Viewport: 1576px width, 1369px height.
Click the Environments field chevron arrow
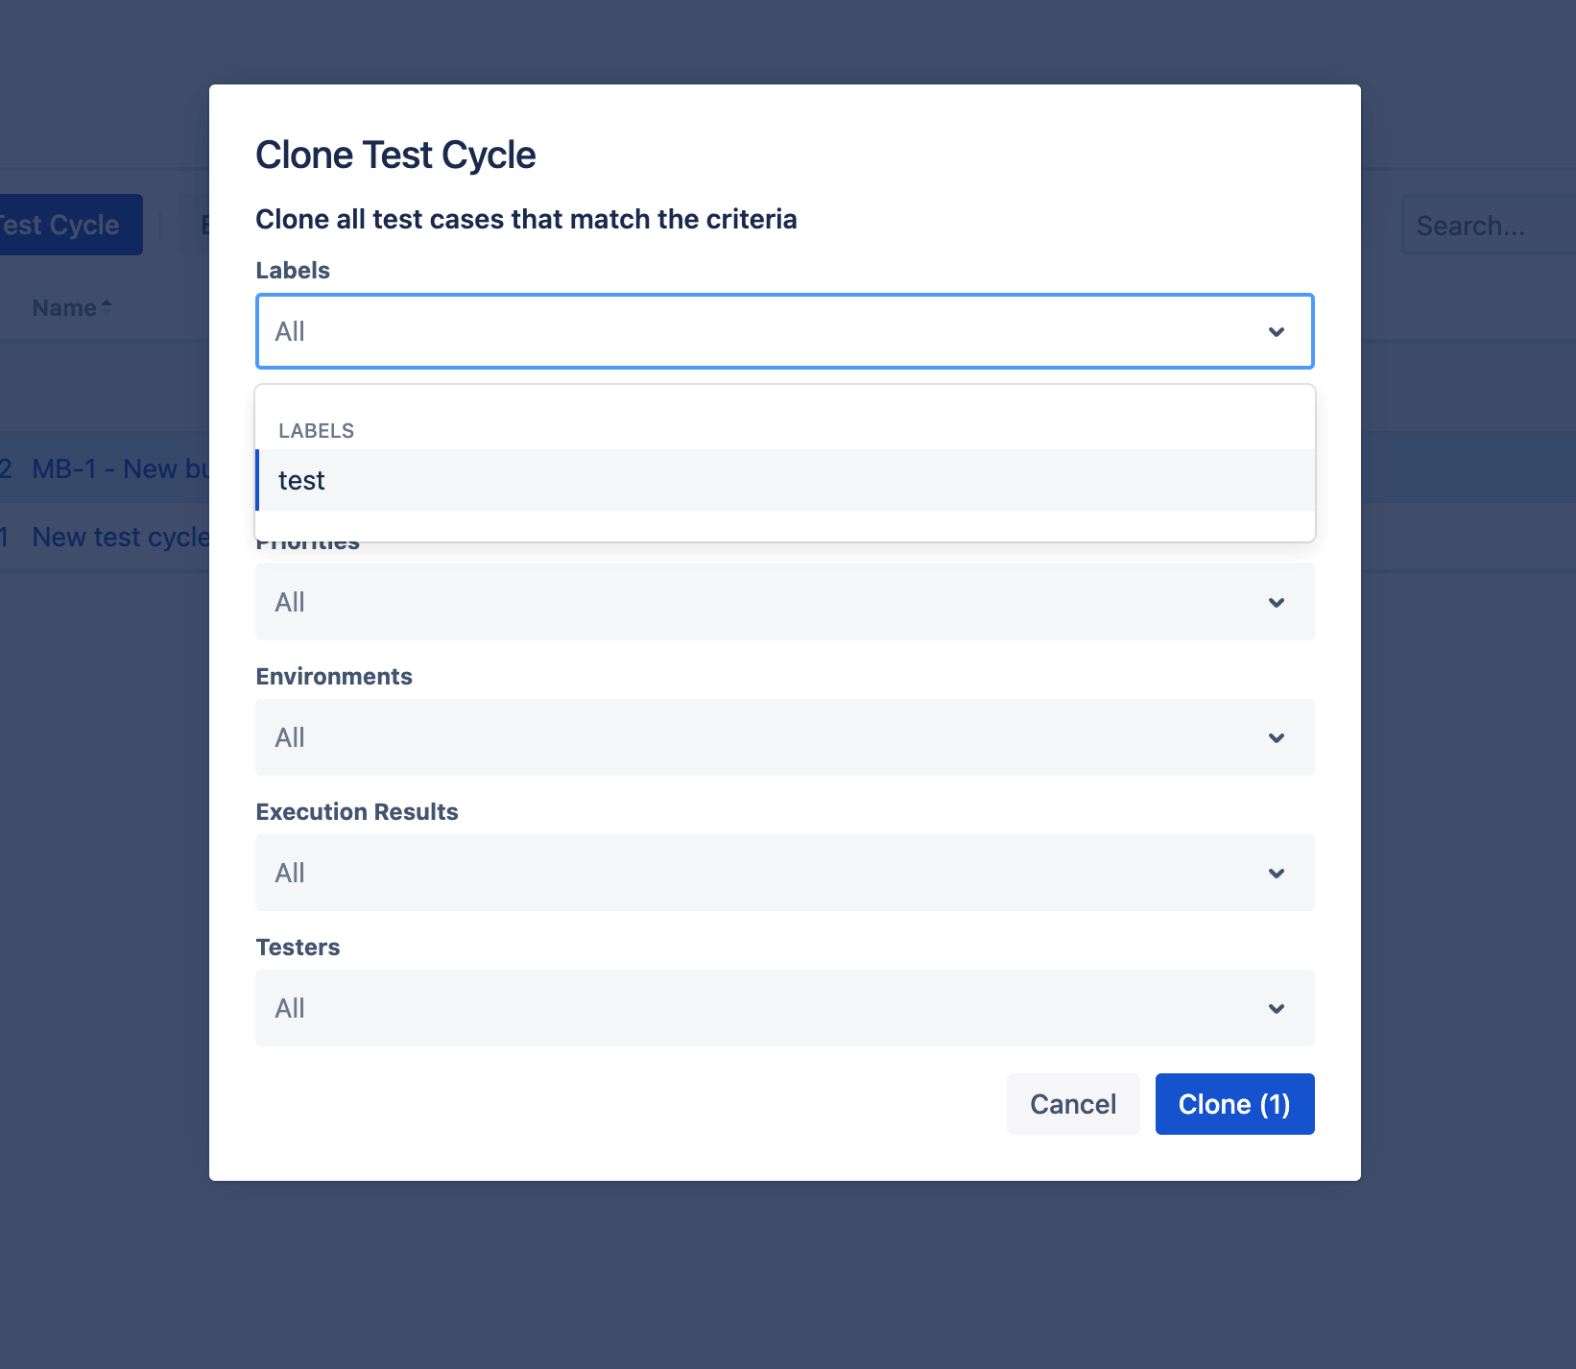(1276, 738)
